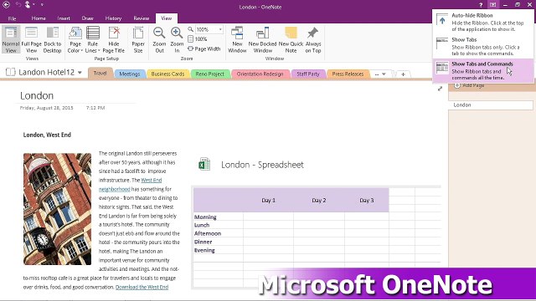Click Add Page in the page list

(x=469, y=85)
